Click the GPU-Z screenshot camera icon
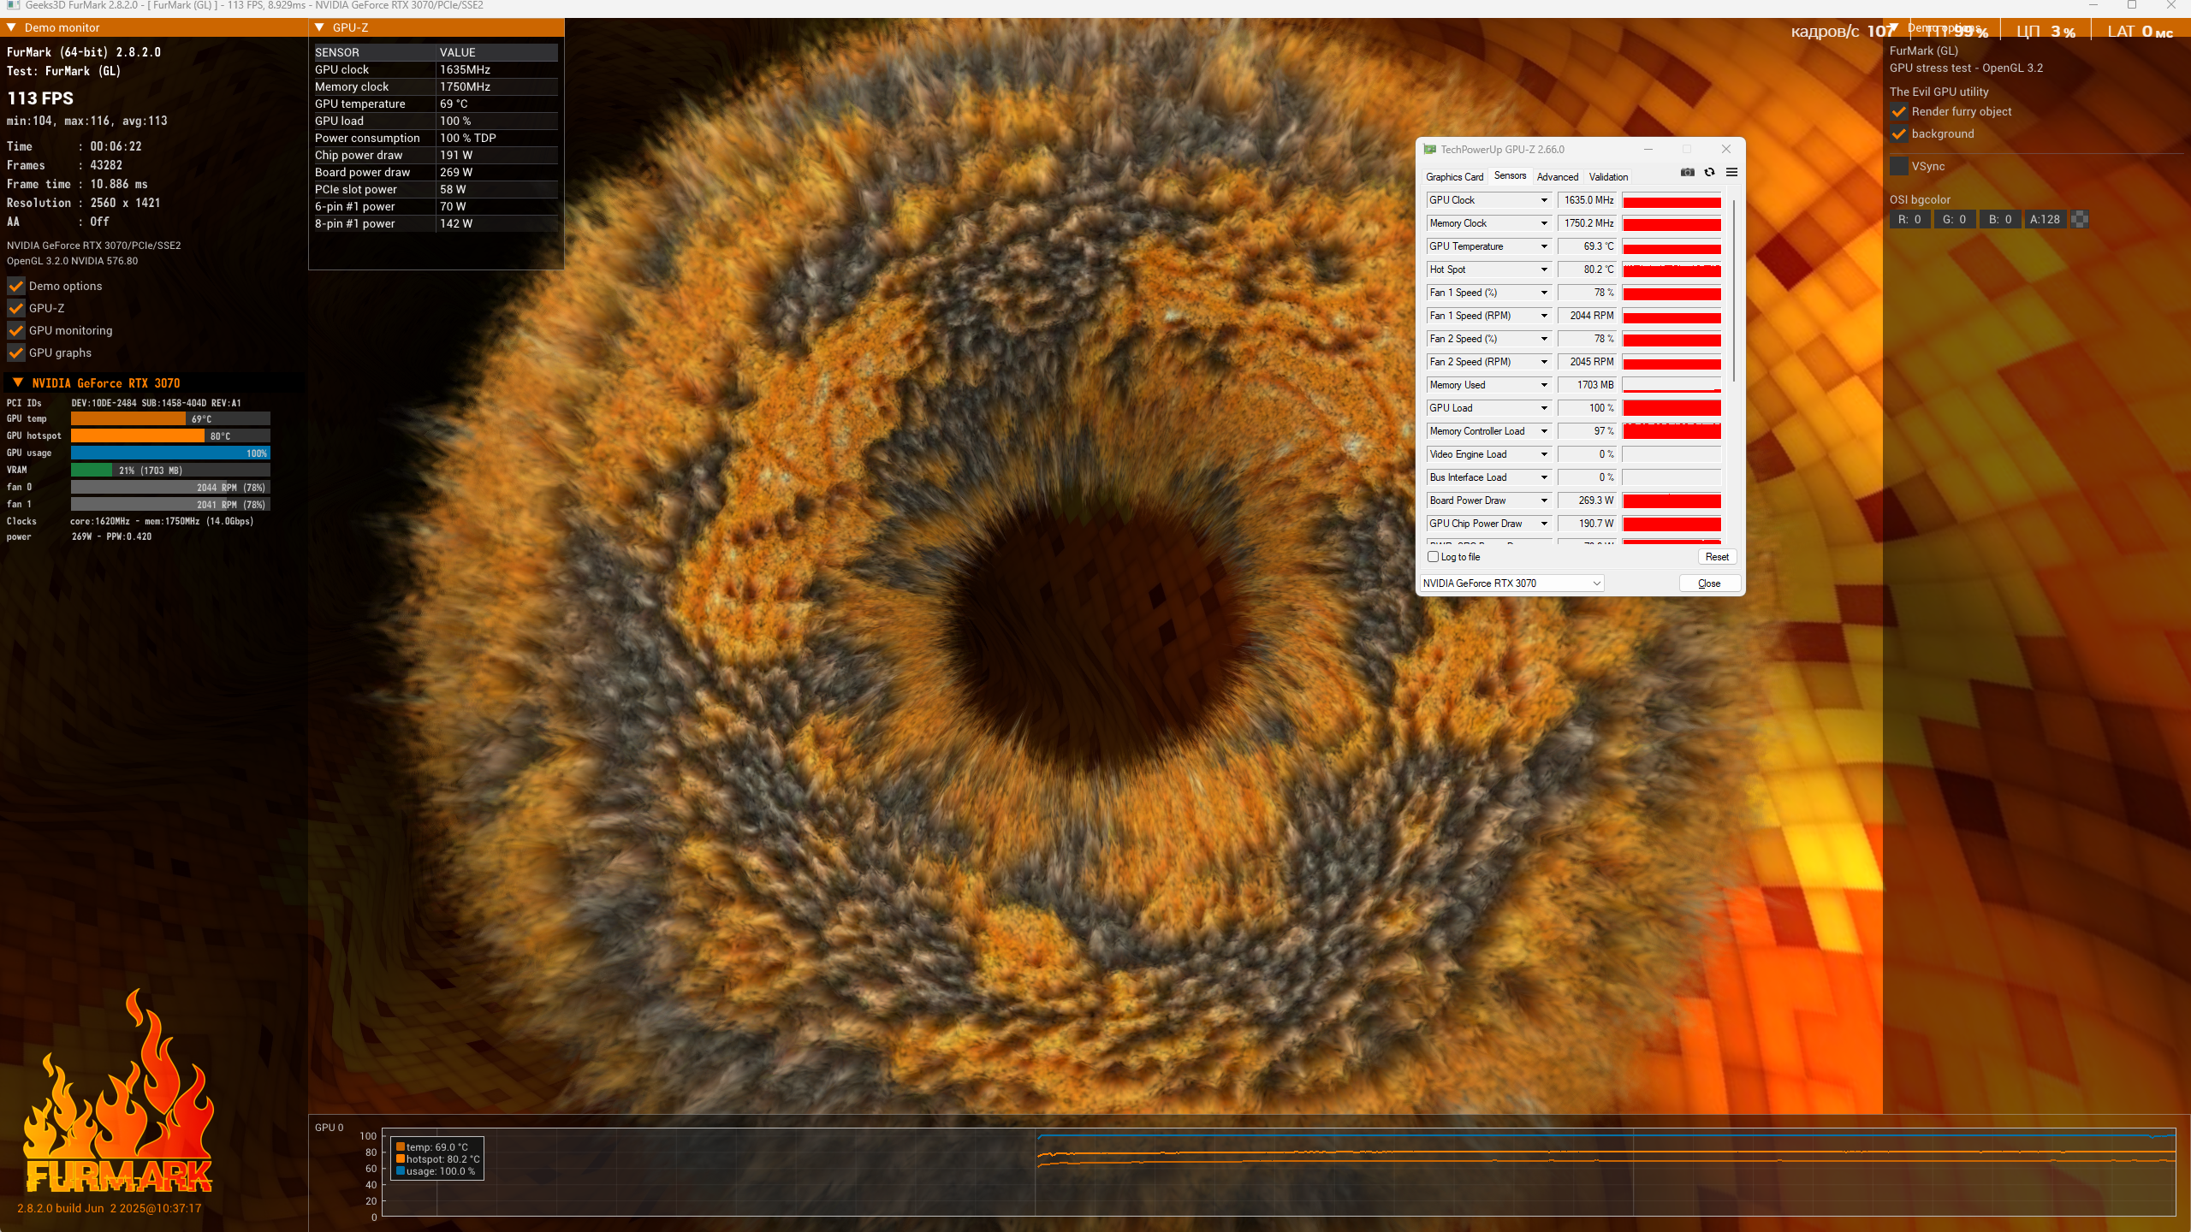 coord(1687,172)
